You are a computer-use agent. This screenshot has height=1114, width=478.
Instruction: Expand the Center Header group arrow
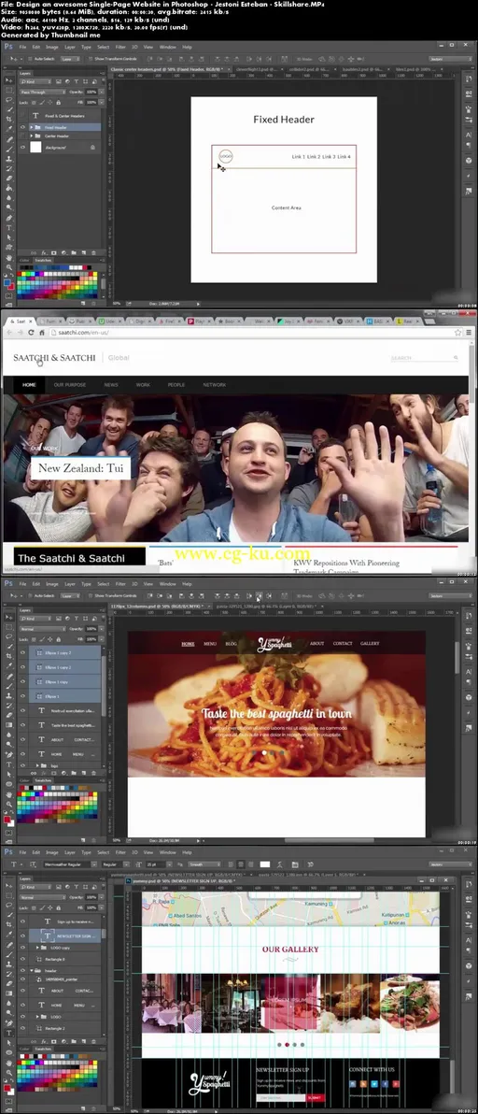[x=31, y=136]
